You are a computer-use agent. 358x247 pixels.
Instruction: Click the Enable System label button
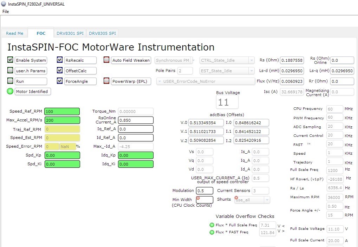(x=31, y=60)
